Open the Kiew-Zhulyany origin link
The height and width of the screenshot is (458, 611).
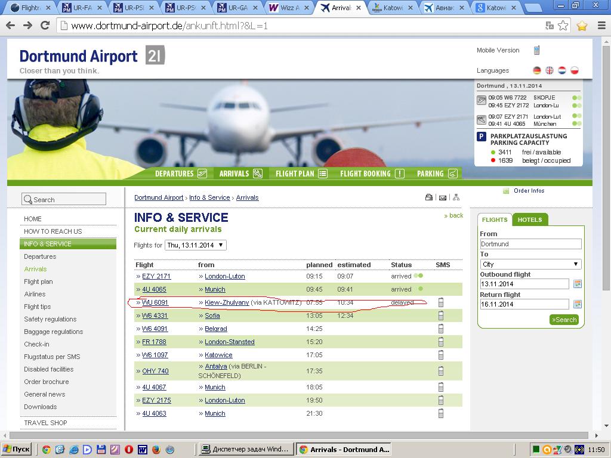coord(227,302)
